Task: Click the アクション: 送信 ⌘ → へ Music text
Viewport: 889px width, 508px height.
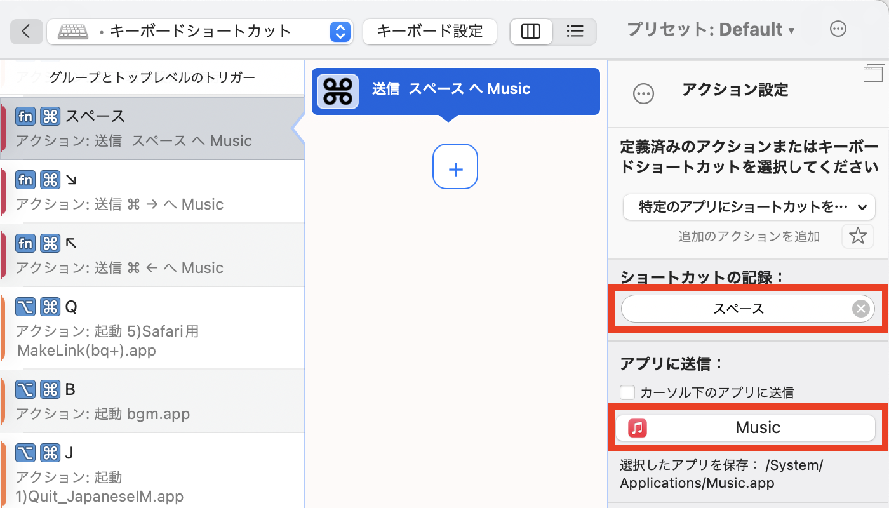Action: [x=119, y=204]
